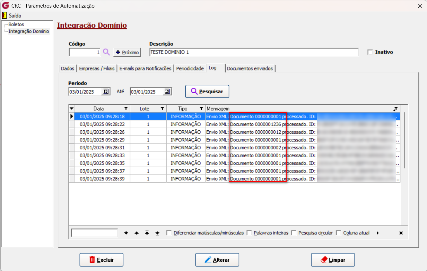The height and width of the screenshot is (271, 427).
Task: Click find-previous up arrow in search bar
Action: [x=137, y=233]
